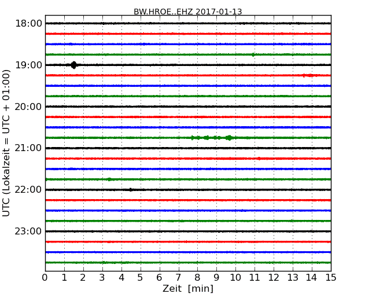The width and height of the screenshot is (376, 301).
Task: Click the large black event on 19:00 trace
Action: tap(74, 65)
